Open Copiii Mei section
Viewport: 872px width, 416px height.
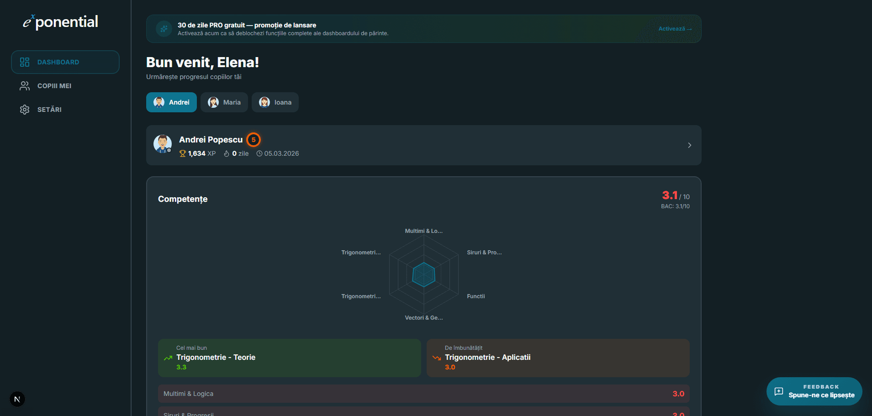coord(65,86)
